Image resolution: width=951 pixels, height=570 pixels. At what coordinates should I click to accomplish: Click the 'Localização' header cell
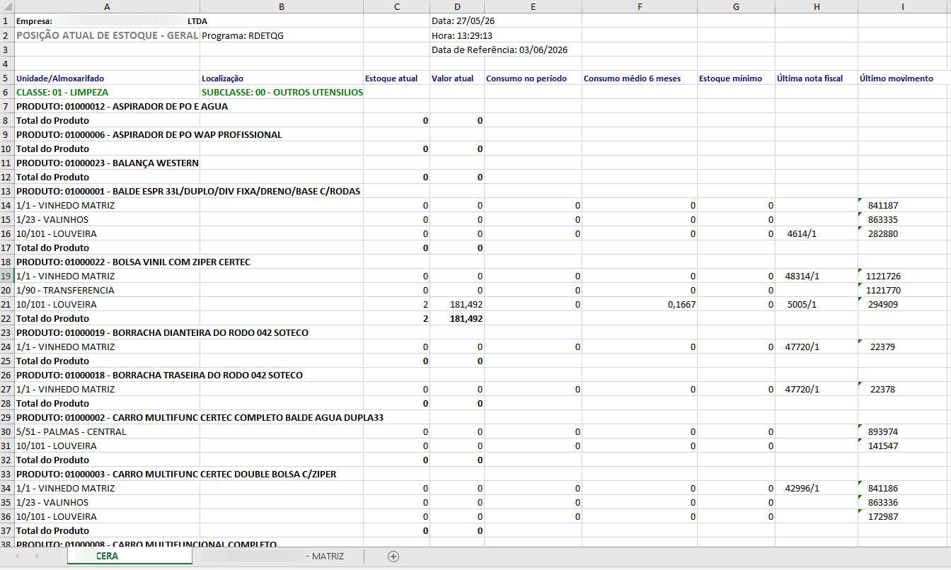coord(282,78)
